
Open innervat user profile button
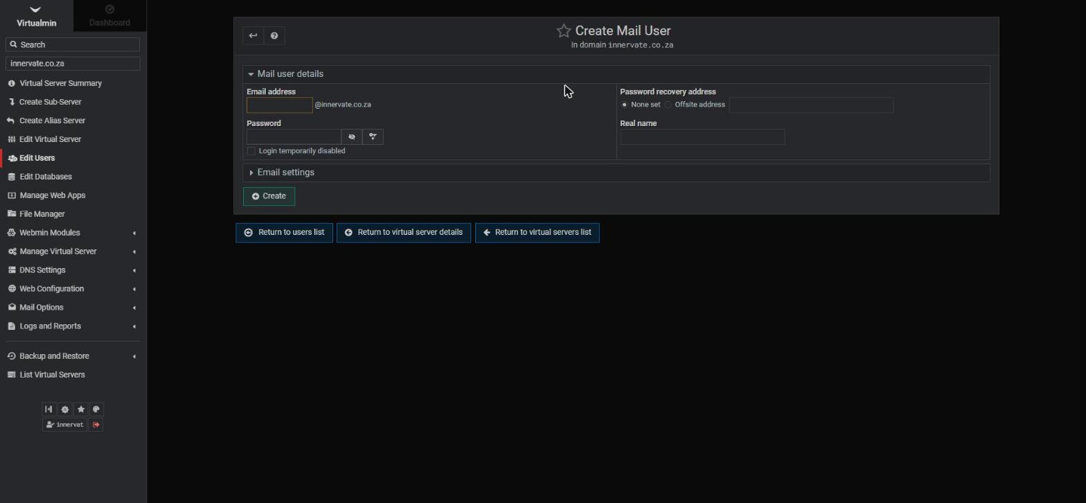(x=64, y=425)
